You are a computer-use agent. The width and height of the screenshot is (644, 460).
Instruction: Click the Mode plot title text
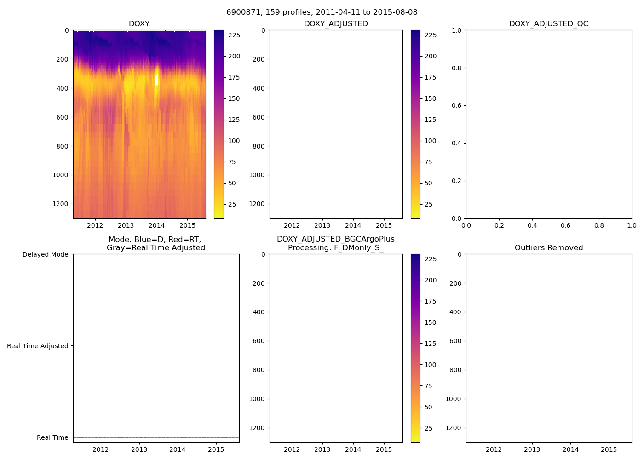(x=155, y=243)
